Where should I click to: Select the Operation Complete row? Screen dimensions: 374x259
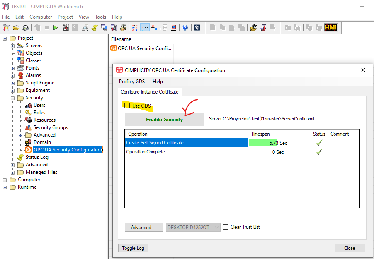[242, 152]
